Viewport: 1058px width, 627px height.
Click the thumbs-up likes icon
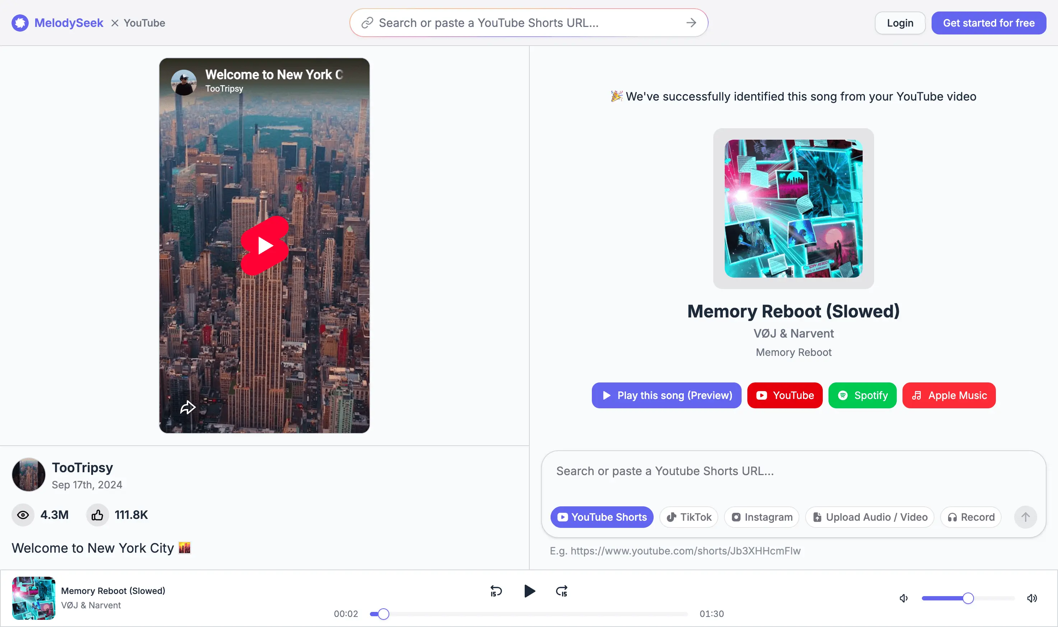[x=97, y=515]
